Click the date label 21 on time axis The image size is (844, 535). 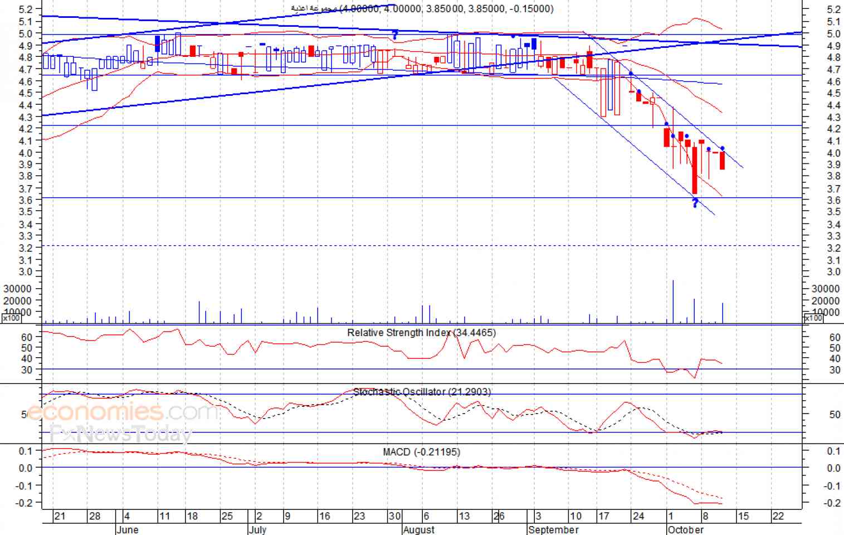click(x=60, y=516)
